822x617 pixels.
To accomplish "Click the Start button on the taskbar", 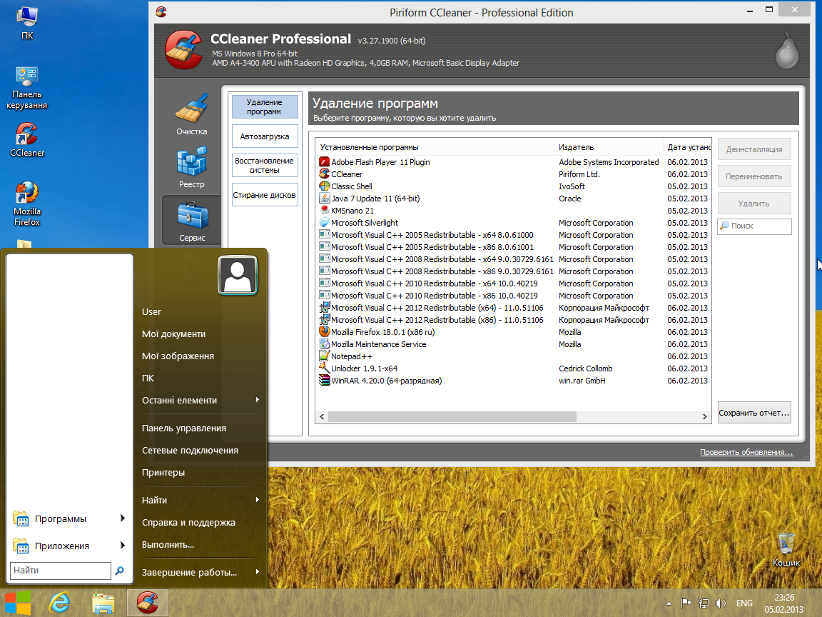I will point(17,603).
